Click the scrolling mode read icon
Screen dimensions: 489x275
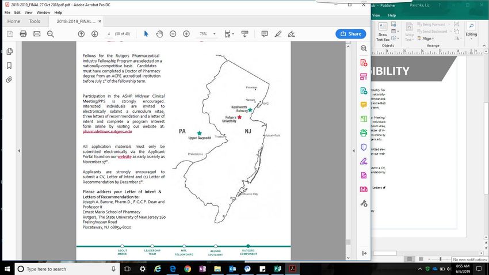click(x=245, y=34)
